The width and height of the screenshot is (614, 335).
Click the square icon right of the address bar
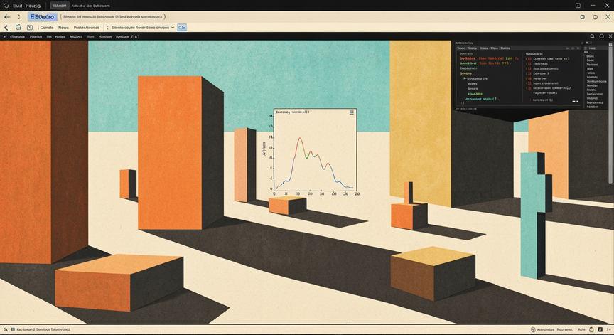[x=582, y=17]
